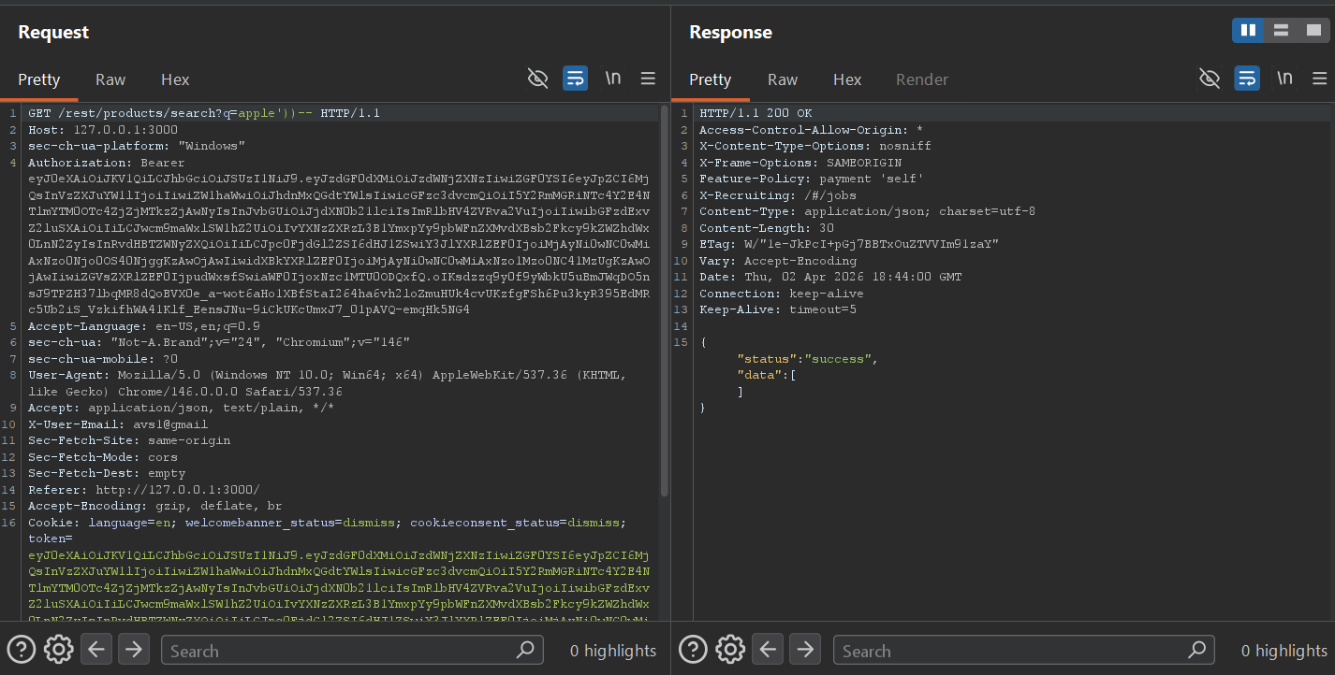Switch to side-by-side split layout

click(x=1248, y=31)
